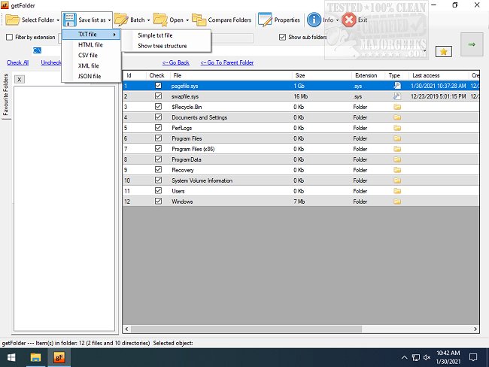The image size is (489, 367).
Task: Click the Extension column header
Action: click(x=369, y=75)
